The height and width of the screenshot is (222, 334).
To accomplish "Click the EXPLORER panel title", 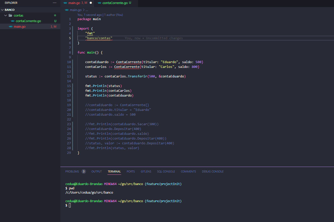I will coord(11,3).
